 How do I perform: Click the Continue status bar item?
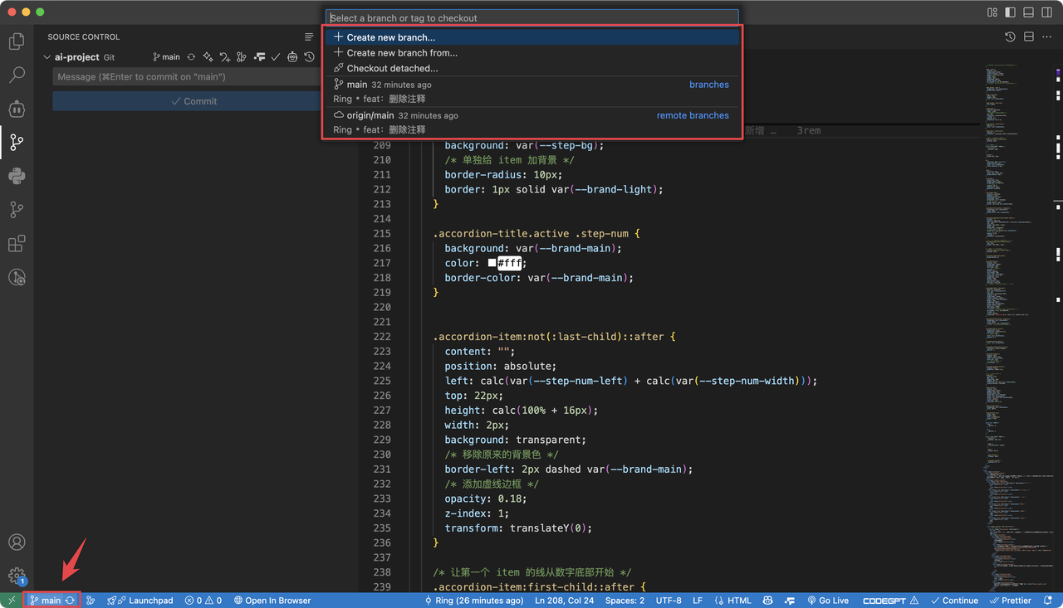pos(954,601)
